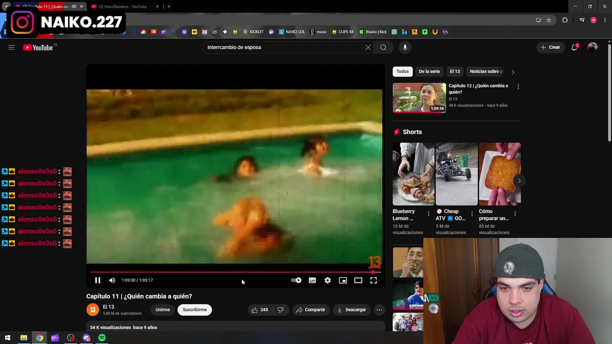
Task: Pause the video with the pause button
Action: click(98, 280)
